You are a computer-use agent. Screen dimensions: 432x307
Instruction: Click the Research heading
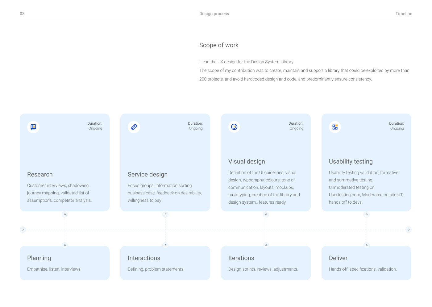point(40,174)
